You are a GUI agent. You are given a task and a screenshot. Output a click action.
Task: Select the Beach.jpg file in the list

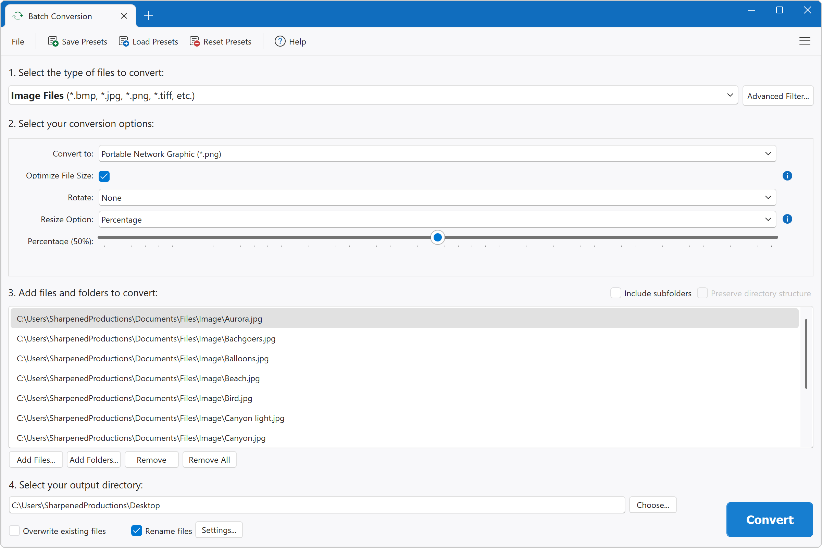(x=138, y=378)
